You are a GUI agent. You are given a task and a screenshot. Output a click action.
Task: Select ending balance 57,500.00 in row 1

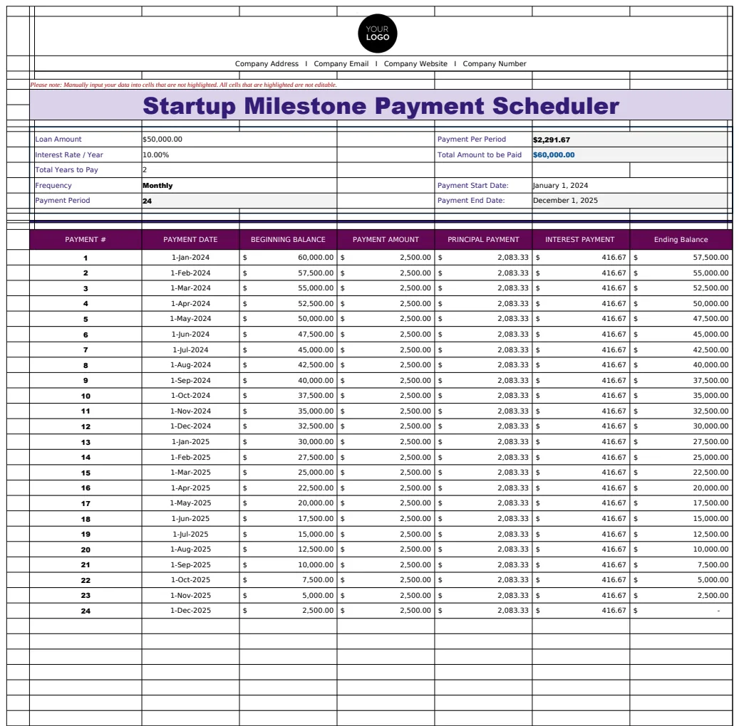[x=681, y=258]
